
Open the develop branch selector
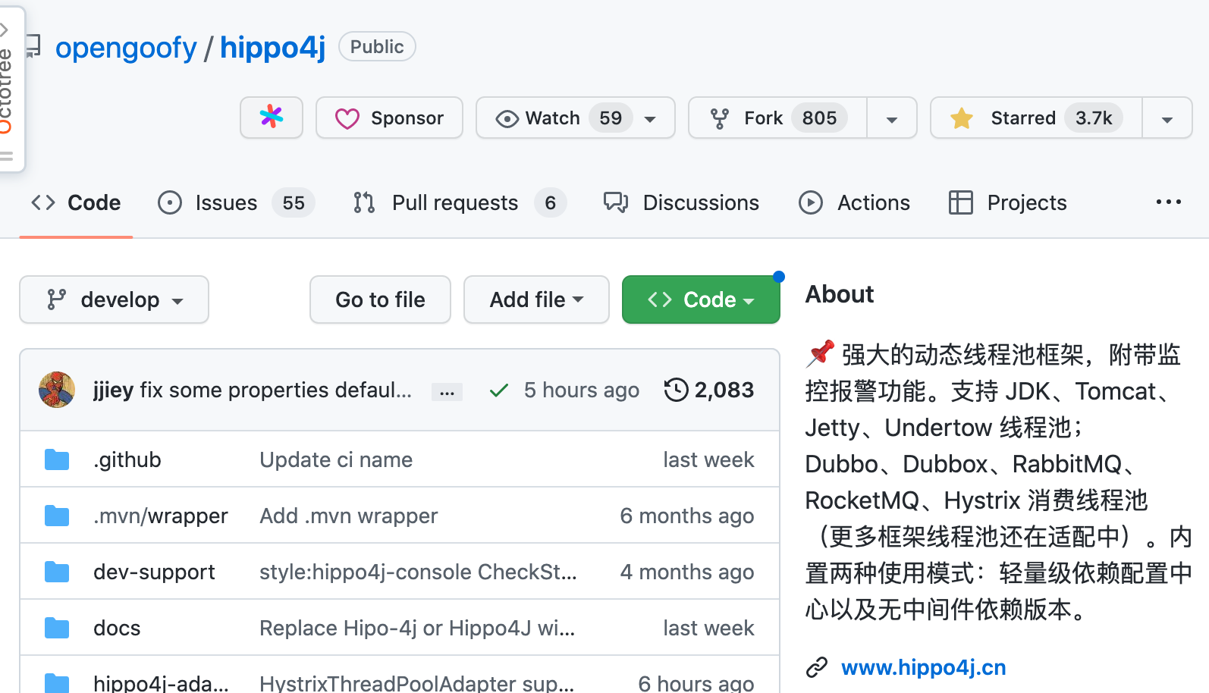[x=114, y=299]
